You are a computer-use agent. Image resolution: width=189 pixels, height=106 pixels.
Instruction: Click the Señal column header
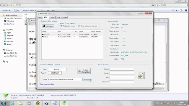click(84, 32)
